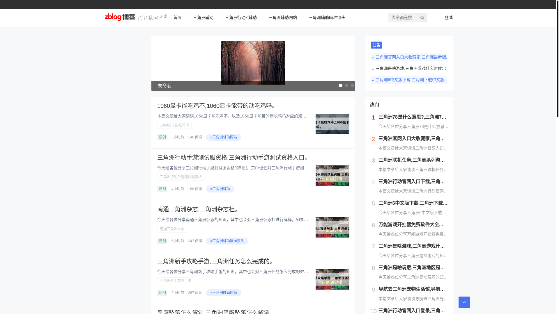Click the 未命名 carousel caption
Screen dimensions: 559x314
tap(164, 86)
